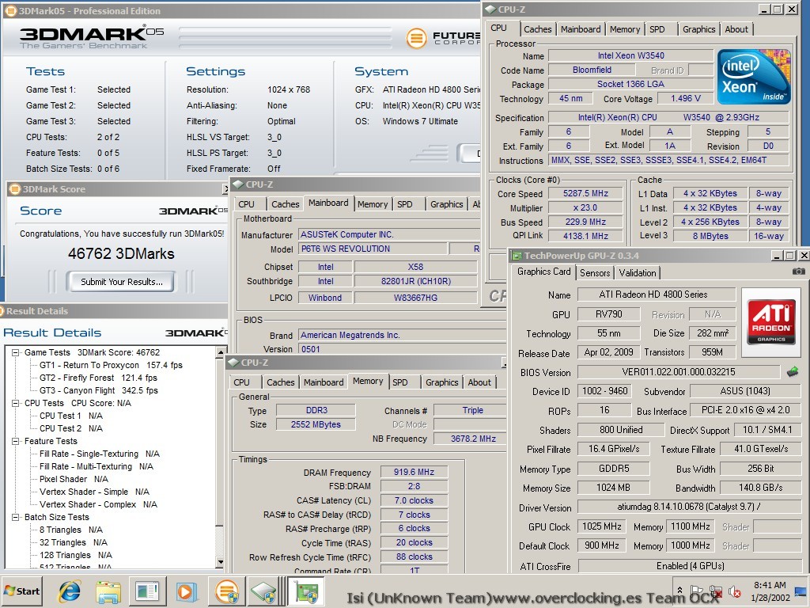This screenshot has height=608, width=810.
Task: Click the muted volume speaker tray icon
Action: (x=734, y=591)
